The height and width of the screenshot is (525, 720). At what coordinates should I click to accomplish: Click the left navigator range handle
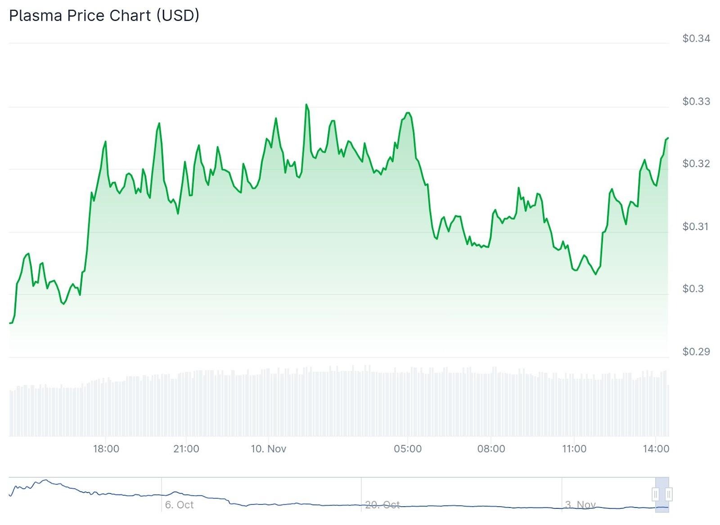tap(656, 494)
